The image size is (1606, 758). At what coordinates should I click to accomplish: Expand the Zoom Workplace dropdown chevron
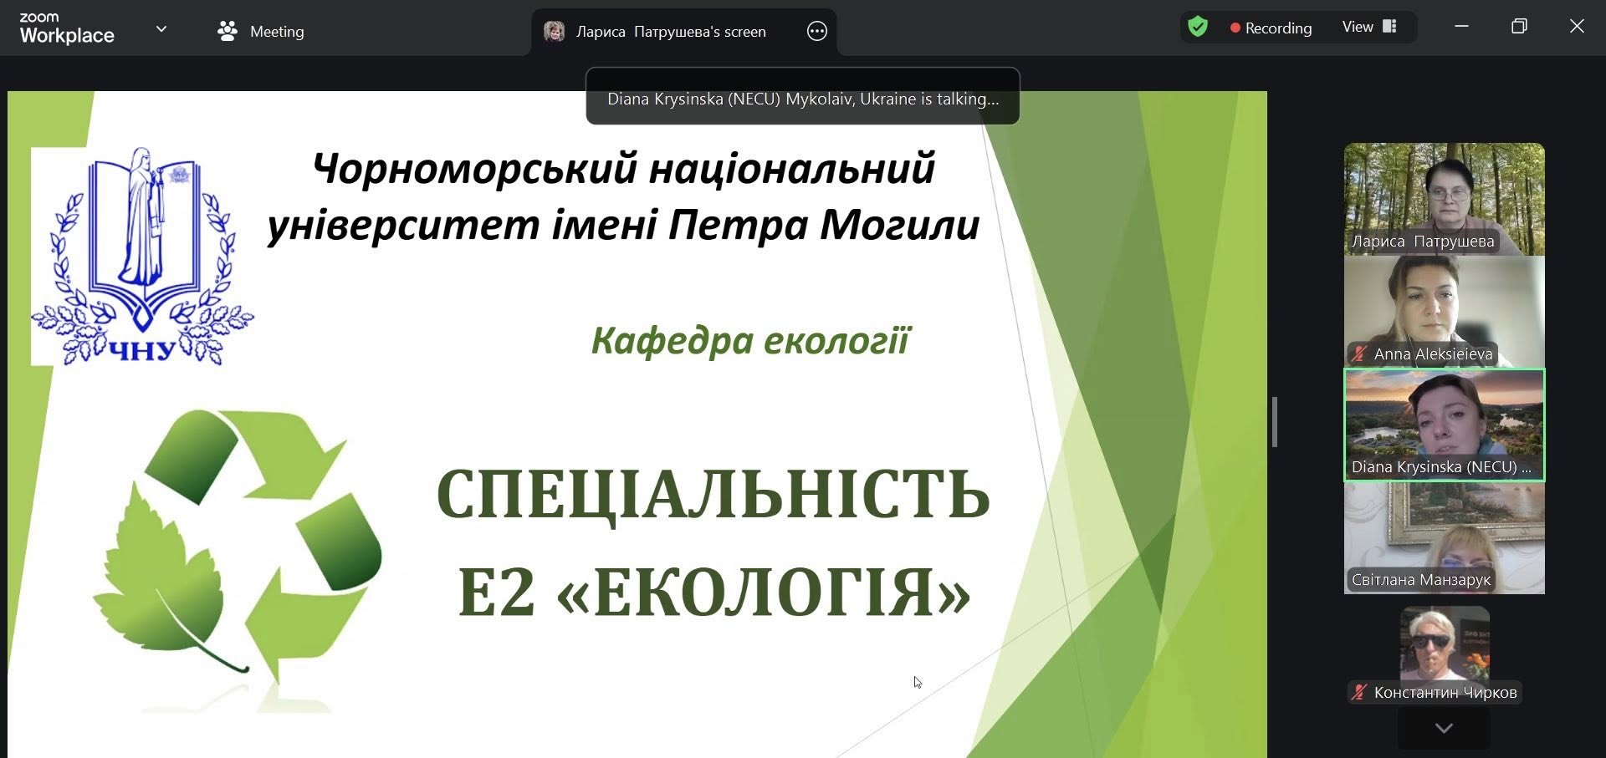pyautogui.click(x=161, y=29)
